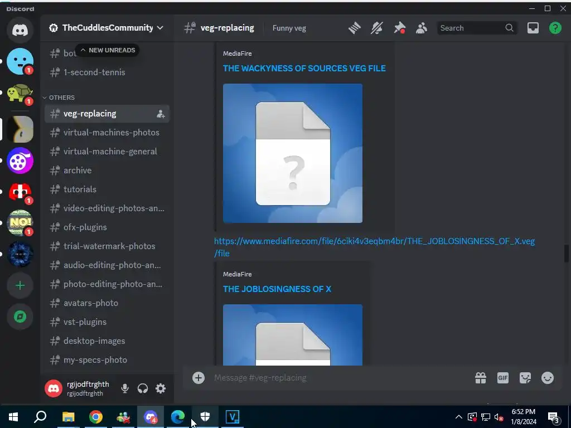Open the Windows Start menu
The image size is (571, 428).
[x=13, y=417]
